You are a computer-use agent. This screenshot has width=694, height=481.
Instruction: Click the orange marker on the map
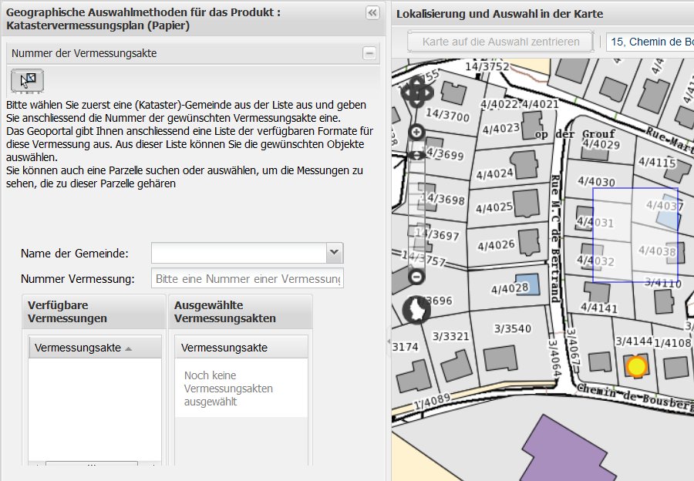[x=637, y=366]
